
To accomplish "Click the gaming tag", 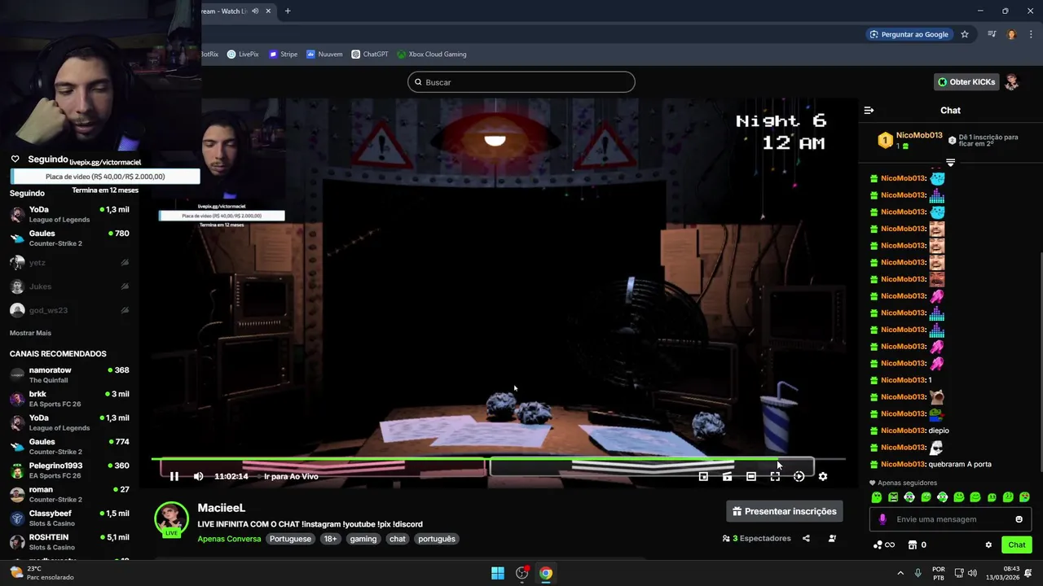I will click(x=363, y=539).
